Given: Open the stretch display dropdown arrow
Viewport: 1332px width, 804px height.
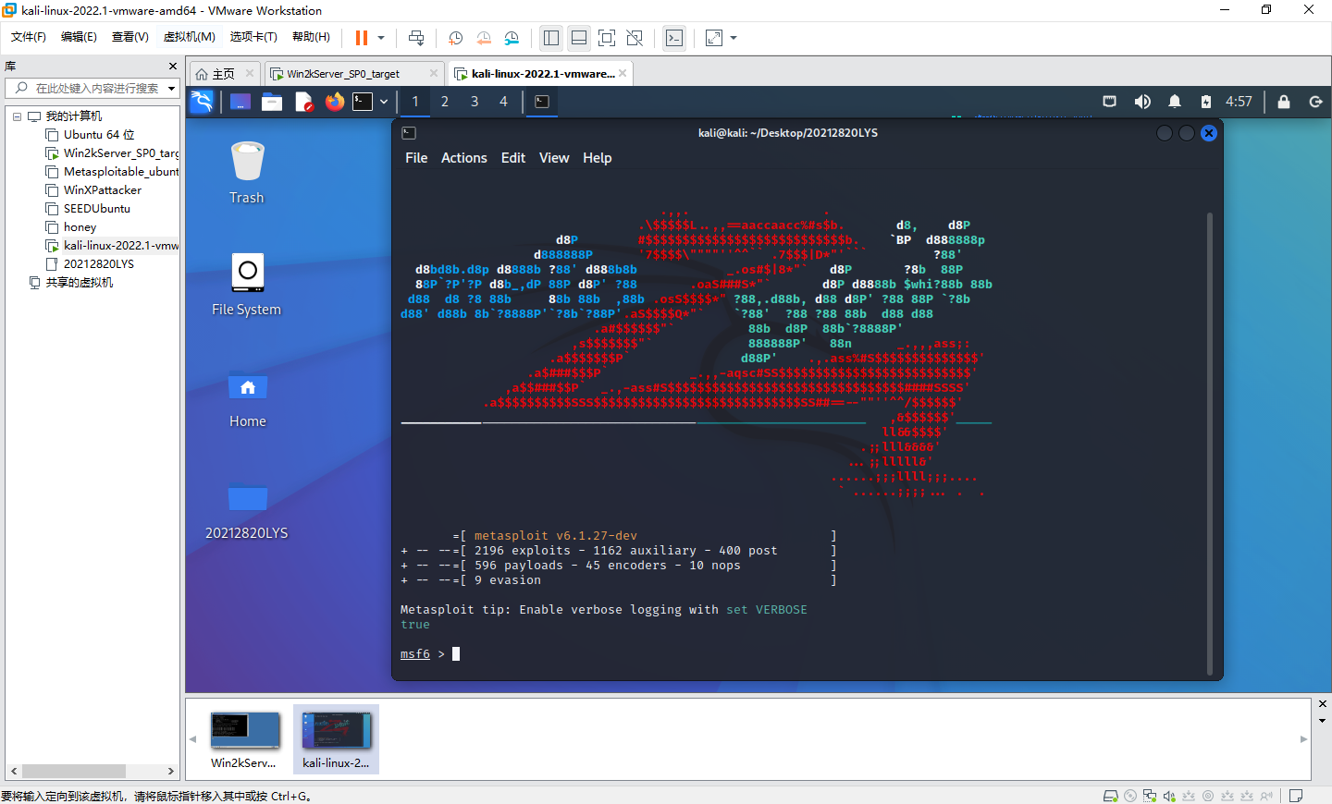Looking at the screenshot, I should [734, 38].
